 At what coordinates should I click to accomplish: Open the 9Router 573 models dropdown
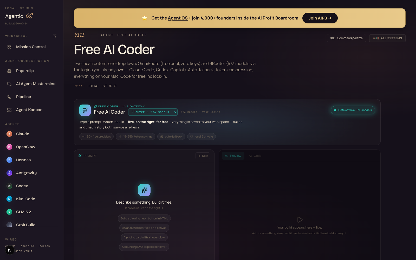tap(153, 112)
